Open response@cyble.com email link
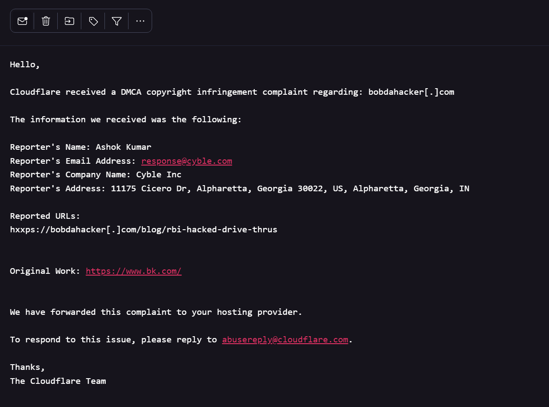This screenshot has height=407, width=549. click(187, 161)
